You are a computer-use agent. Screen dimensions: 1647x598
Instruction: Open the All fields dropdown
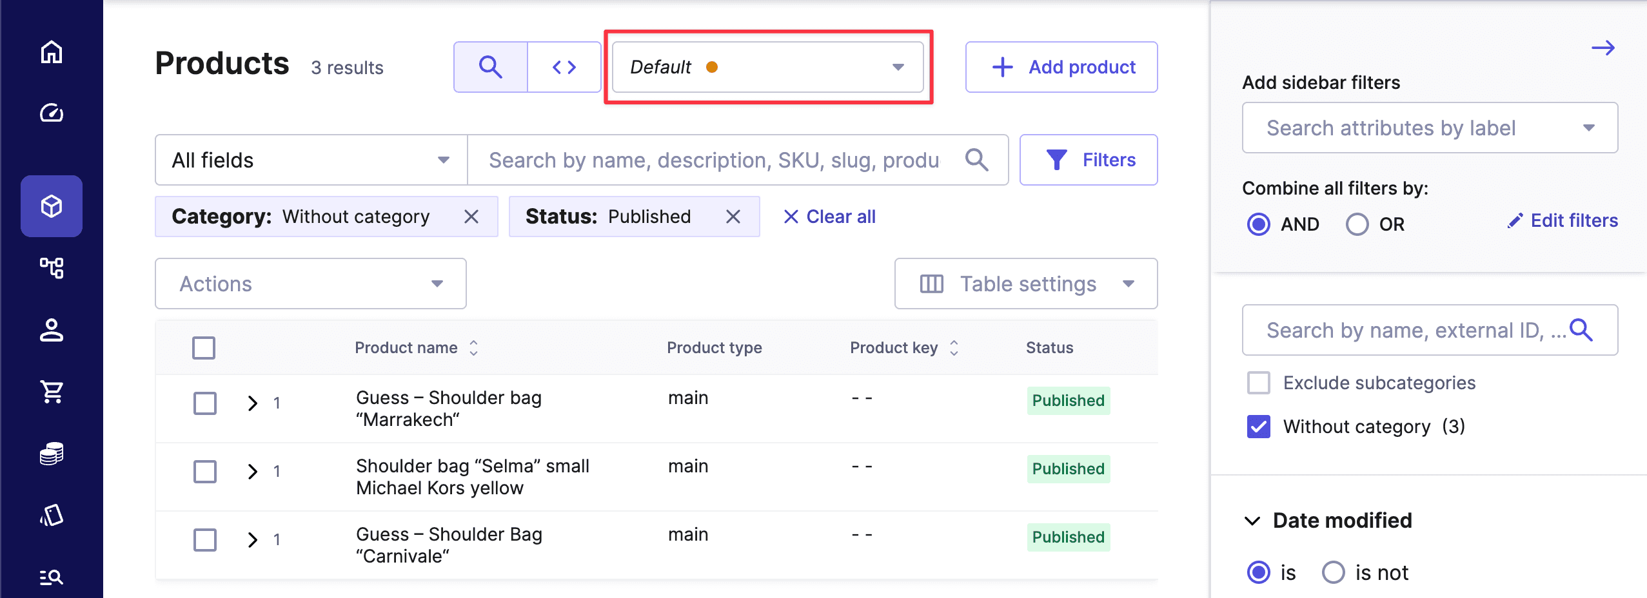pyautogui.click(x=311, y=160)
